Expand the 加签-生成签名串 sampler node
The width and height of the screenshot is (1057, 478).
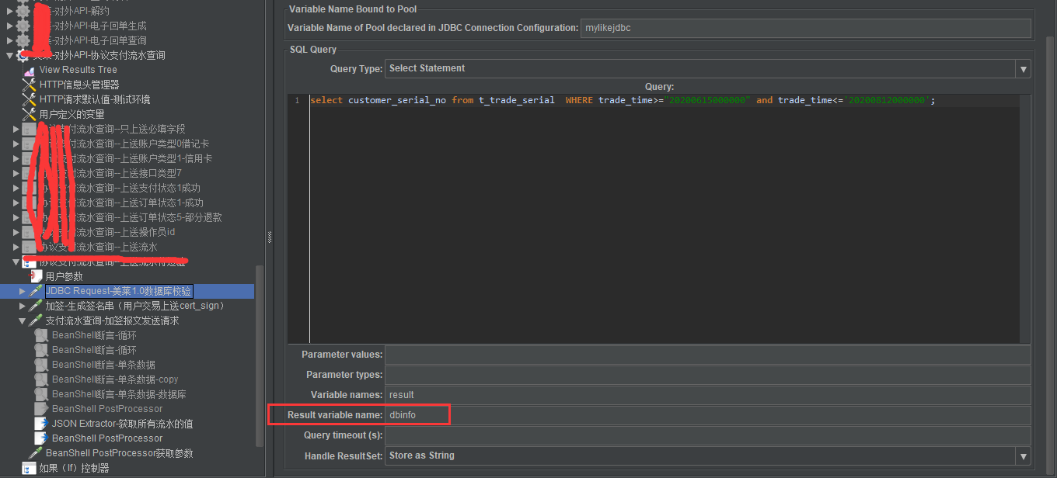[23, 306]
